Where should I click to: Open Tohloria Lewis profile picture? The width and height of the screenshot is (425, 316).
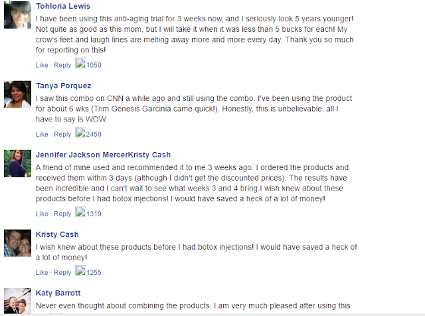(17, 15)
